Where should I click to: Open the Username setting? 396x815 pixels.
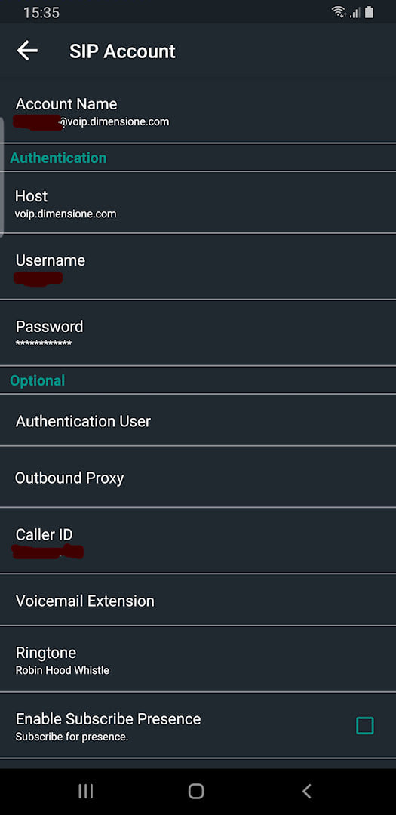coord(198,266)
